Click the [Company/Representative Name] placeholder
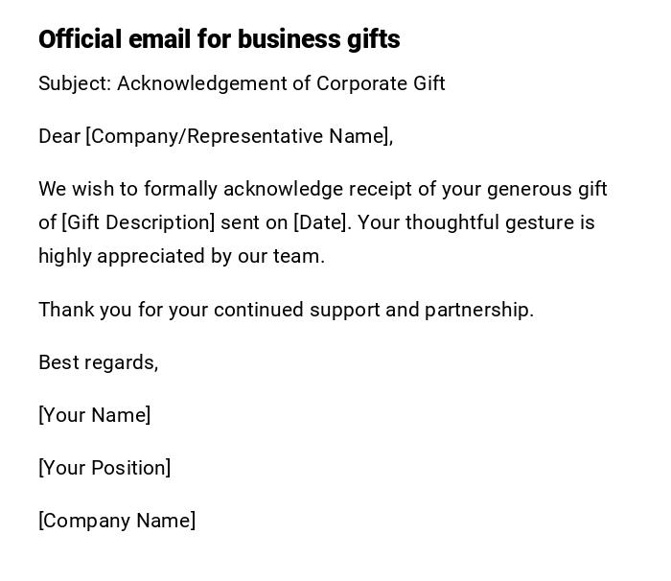The height and width of the screenshot is (581, 671). click(238, 136)
